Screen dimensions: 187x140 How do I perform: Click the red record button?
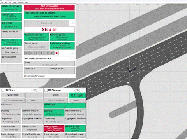(56, 53)
